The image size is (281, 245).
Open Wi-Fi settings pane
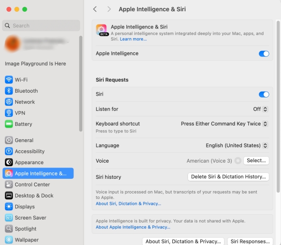click(38, 80)
